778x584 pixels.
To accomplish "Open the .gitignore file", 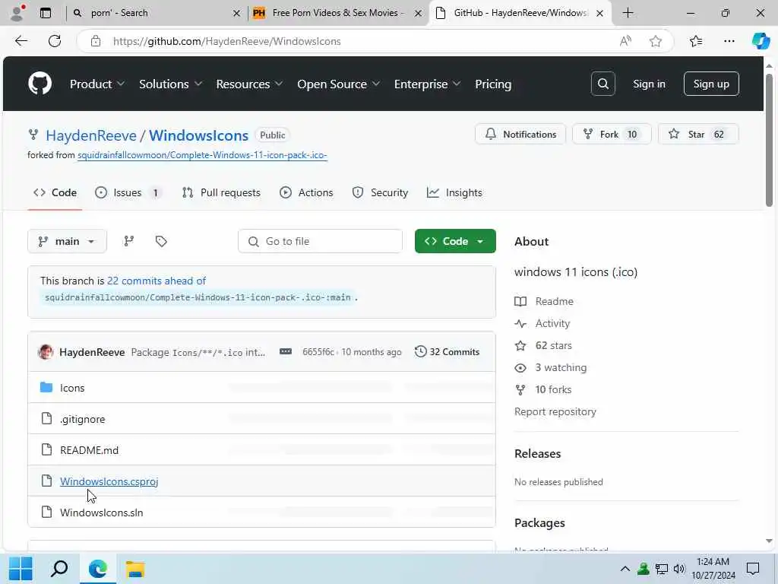I will pos(82,419).
